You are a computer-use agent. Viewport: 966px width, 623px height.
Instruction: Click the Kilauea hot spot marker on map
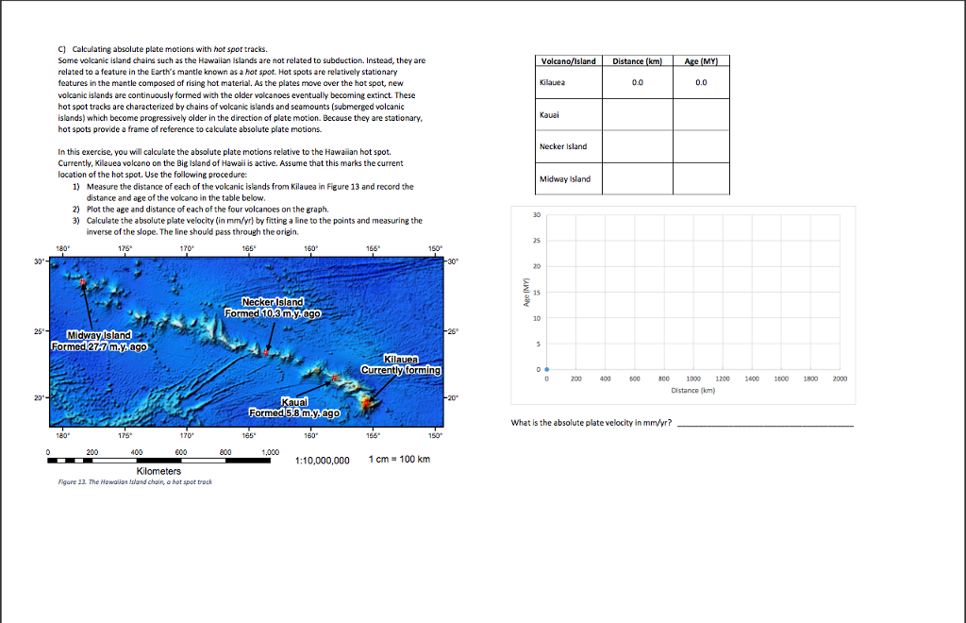(366, 404)
